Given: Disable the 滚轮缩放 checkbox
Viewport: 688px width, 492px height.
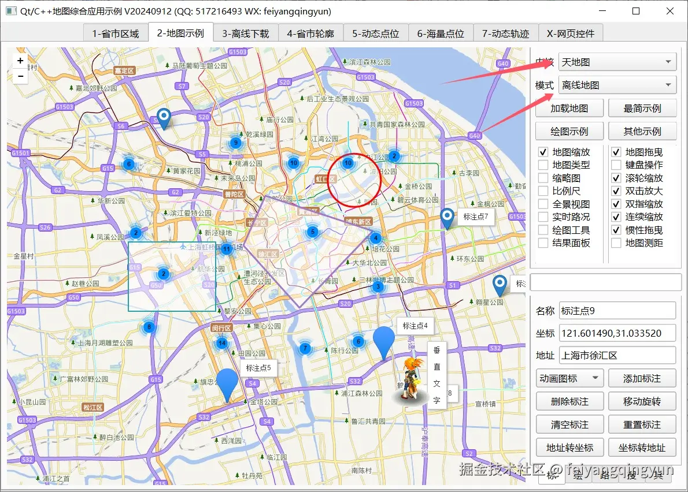Looking at the screenshot, I should [x=616, y=178].
